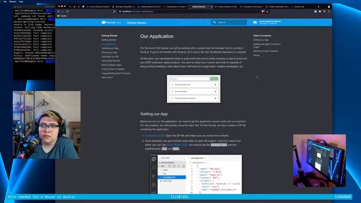The width and height of the screenshot is (361, 203).
Task: Select Our Application in left navigation
Action: click(109, 44)
